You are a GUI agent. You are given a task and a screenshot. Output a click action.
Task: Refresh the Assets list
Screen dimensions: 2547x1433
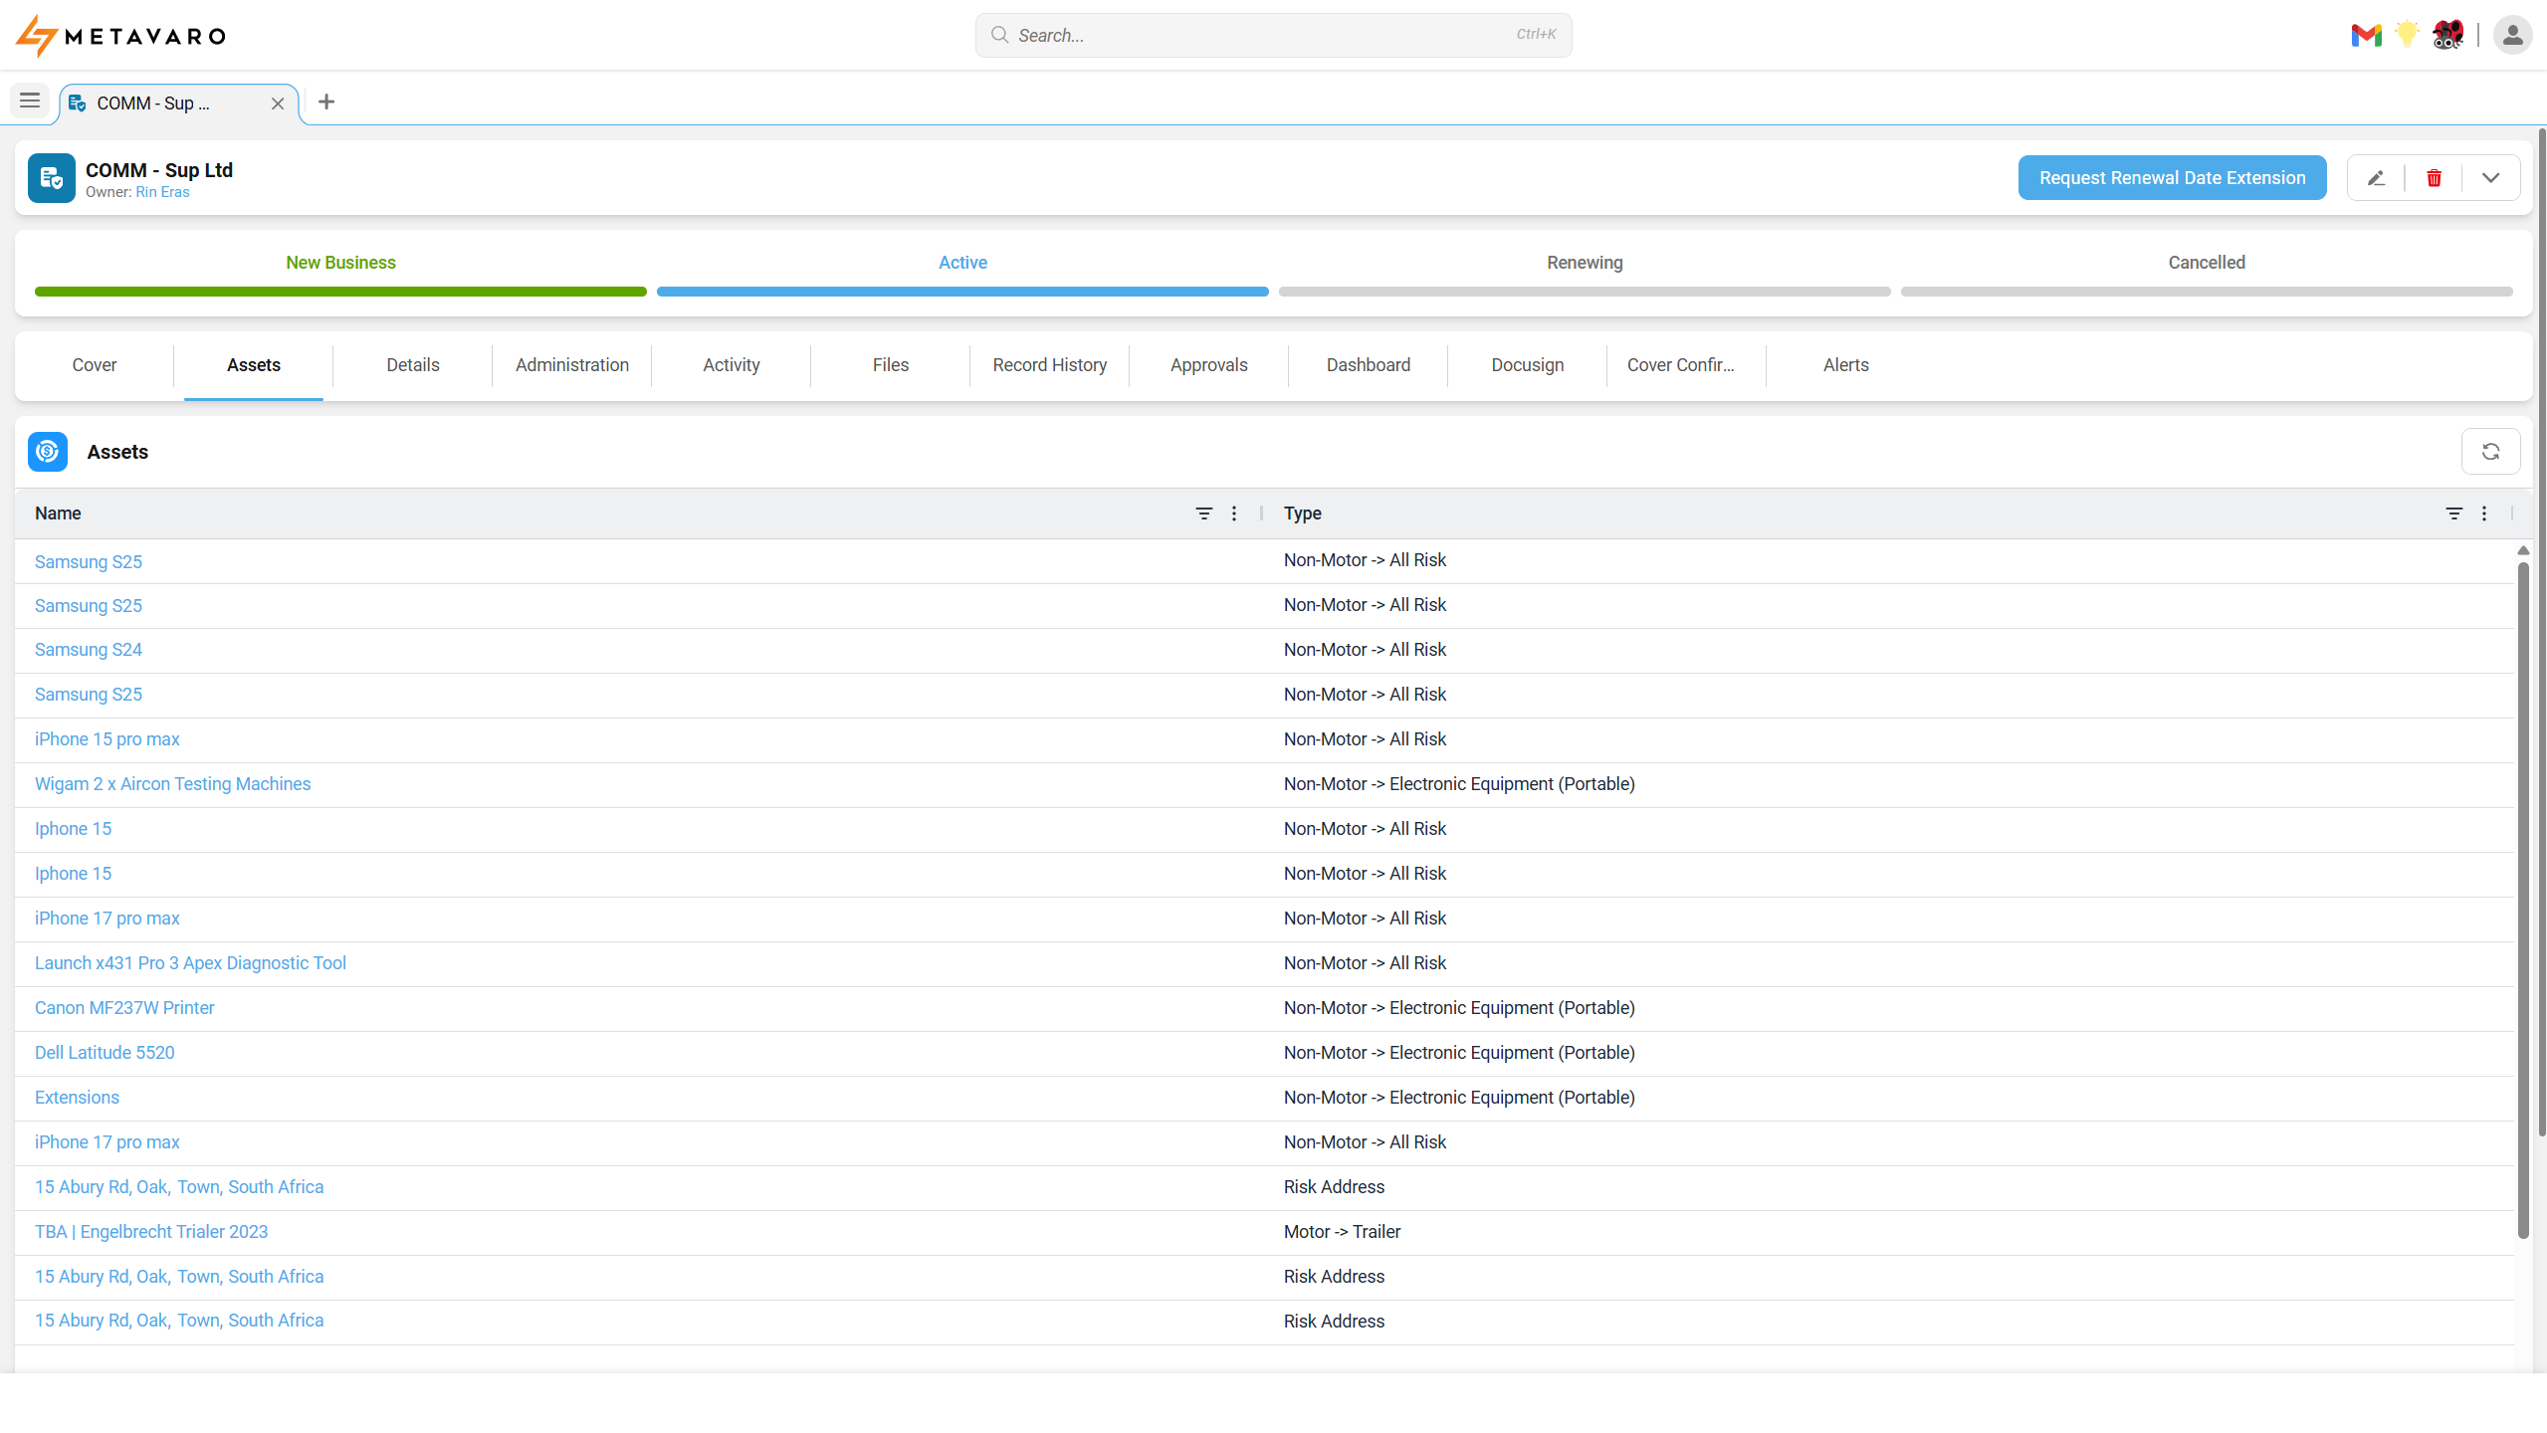point(2490,452)
